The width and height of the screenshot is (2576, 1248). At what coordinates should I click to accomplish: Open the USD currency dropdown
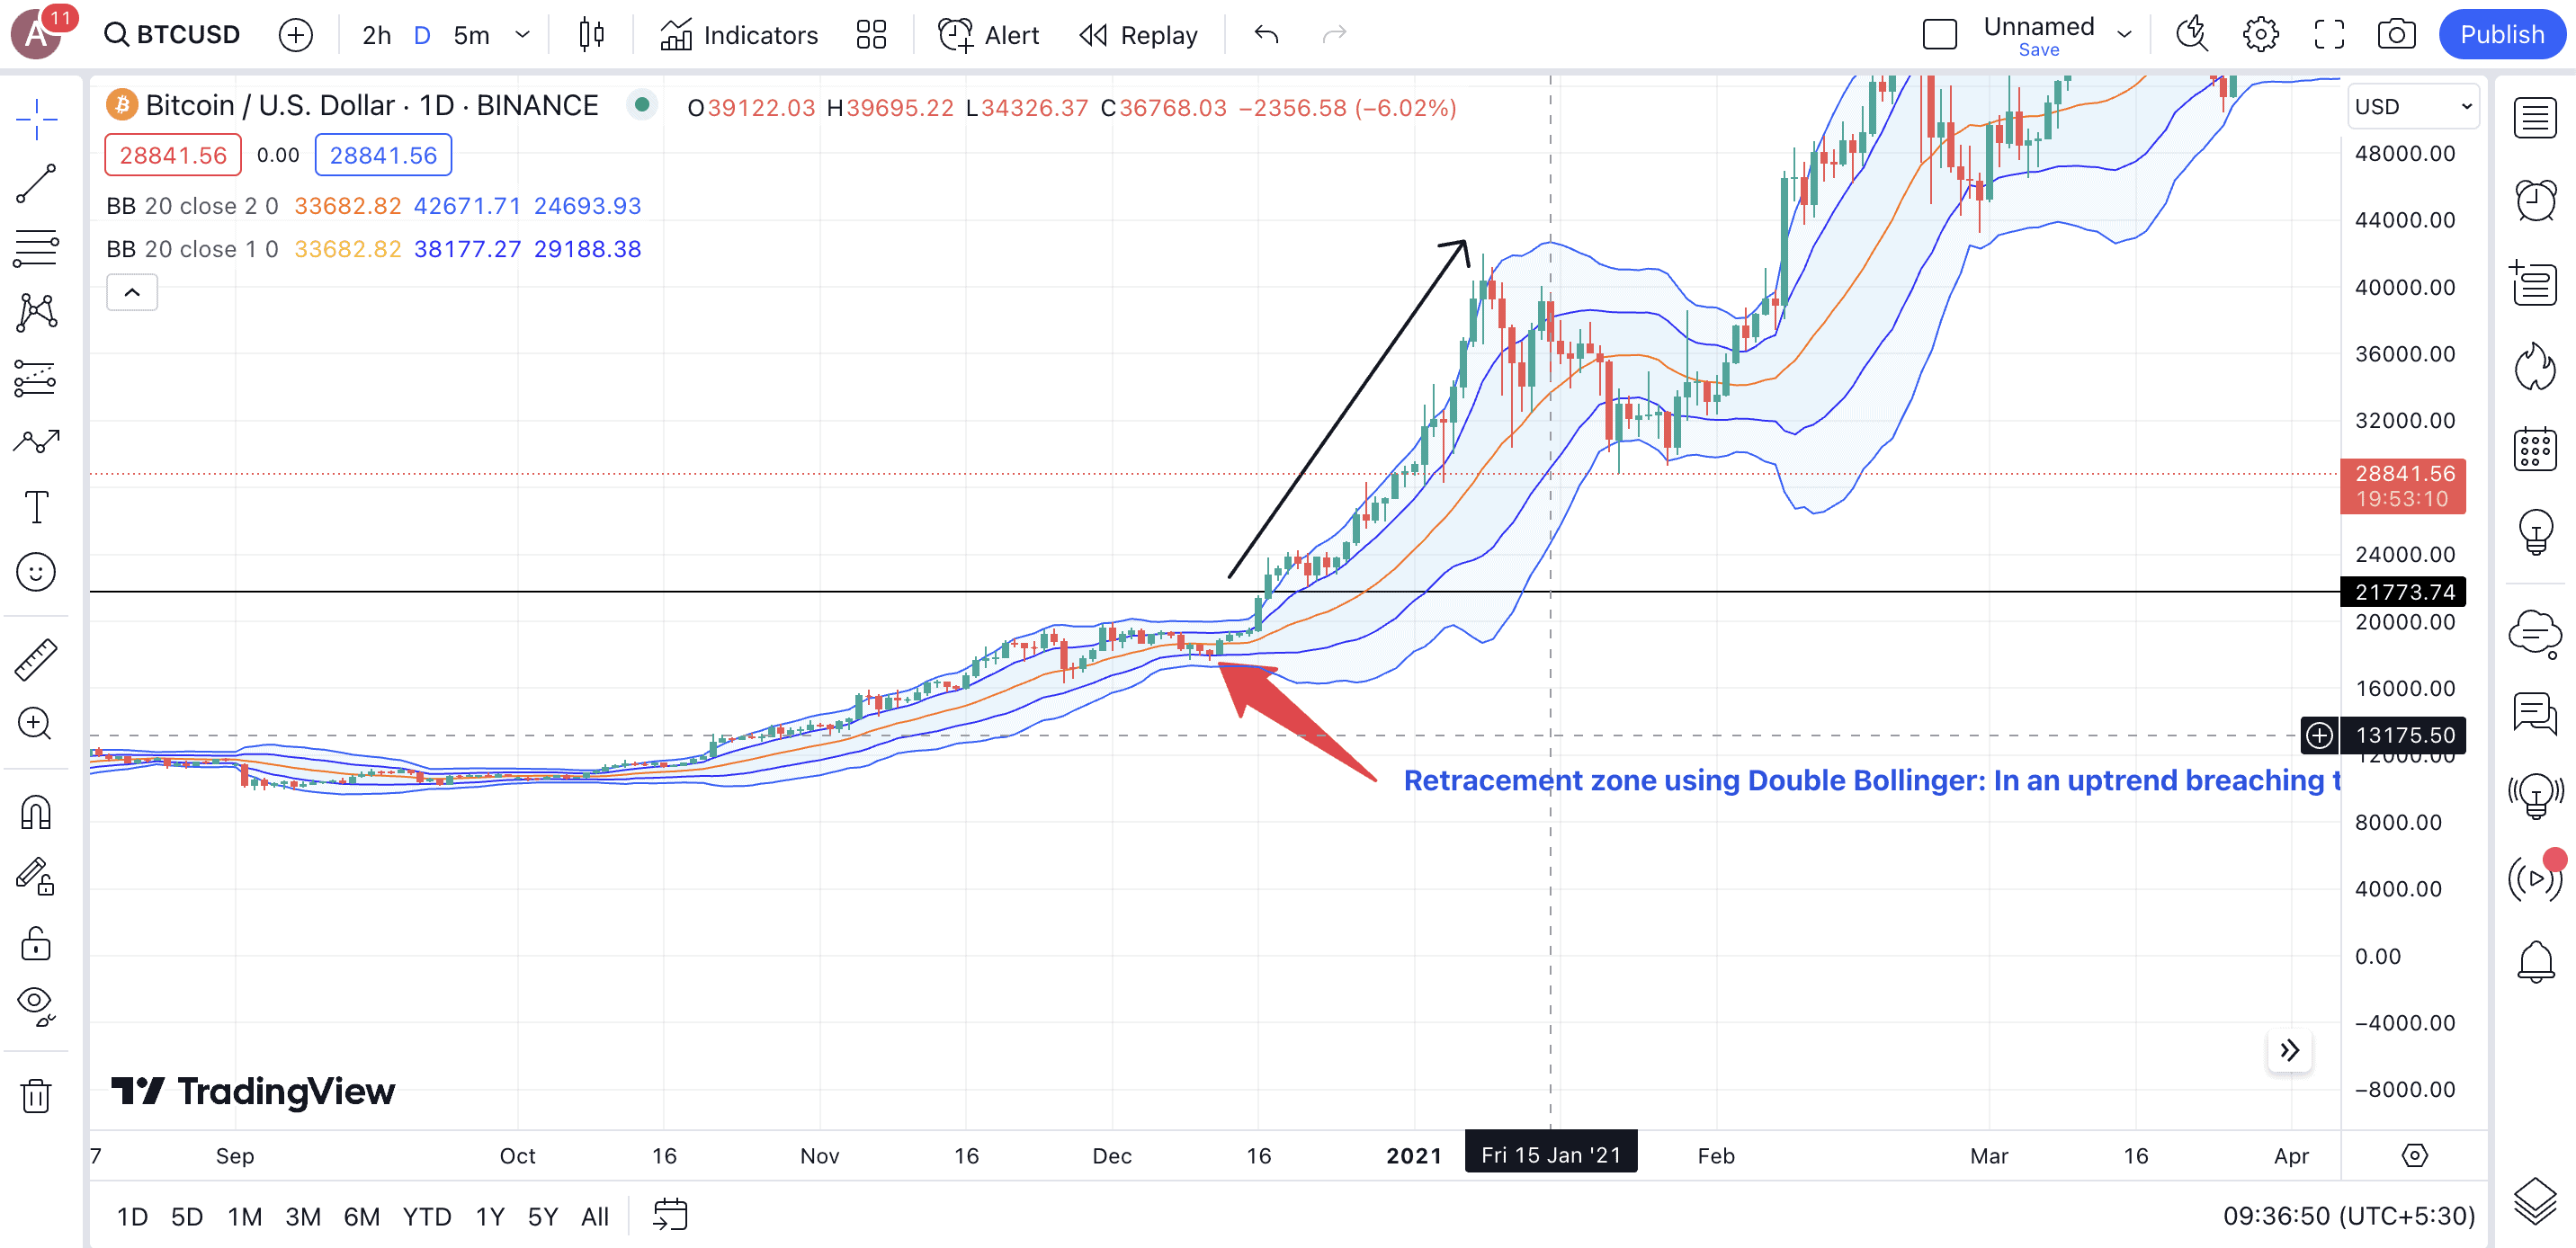point(2412,106)
